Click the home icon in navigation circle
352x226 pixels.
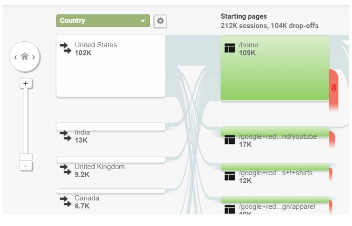[x=25, y=56]
